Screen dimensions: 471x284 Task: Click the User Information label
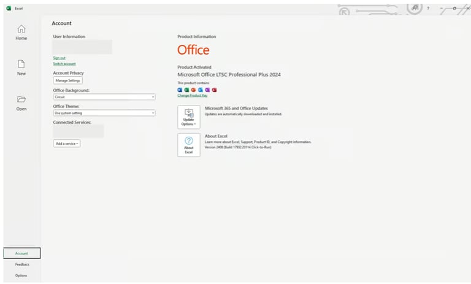[69, 36]
